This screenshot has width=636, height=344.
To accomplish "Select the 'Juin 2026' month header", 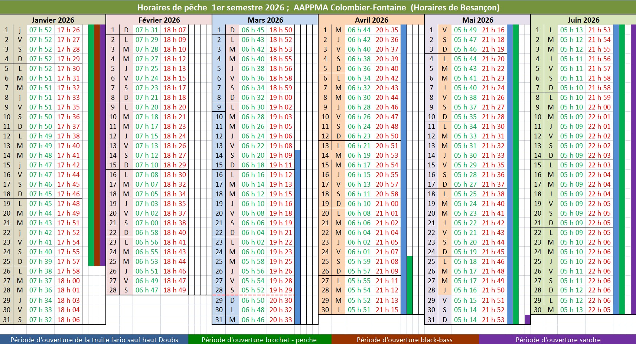I will click(583, 20).
